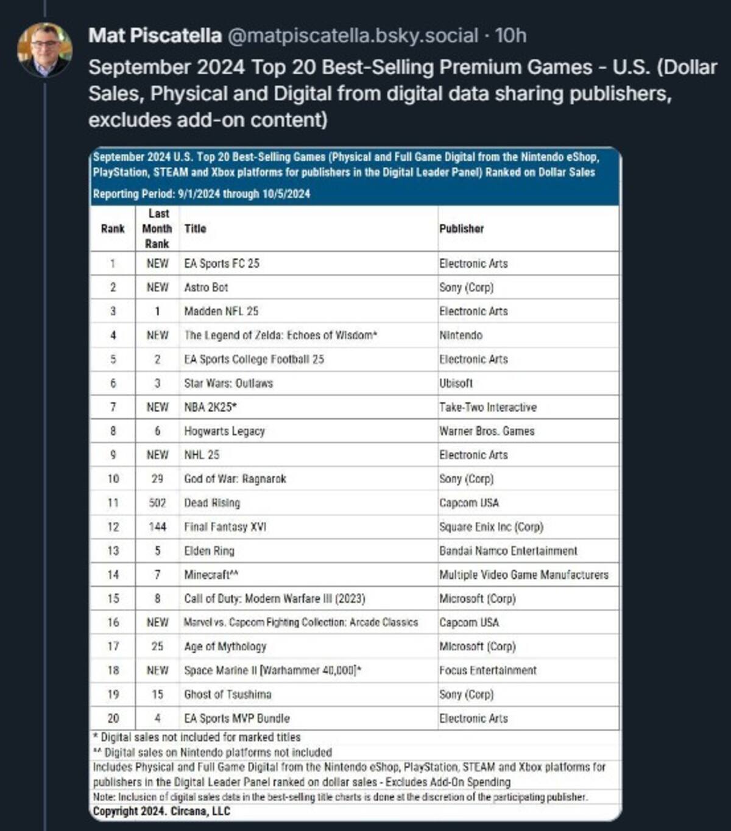Viewport: 731px width, 831px height.
Task: Open the embedded sales chart image
Action: pyautogui.click(x=356, y=484)
